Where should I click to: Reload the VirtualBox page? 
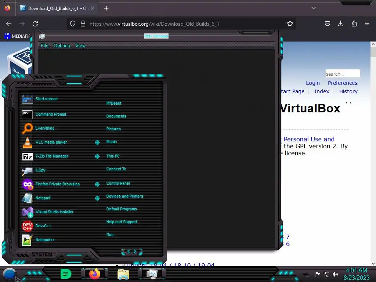35,24
